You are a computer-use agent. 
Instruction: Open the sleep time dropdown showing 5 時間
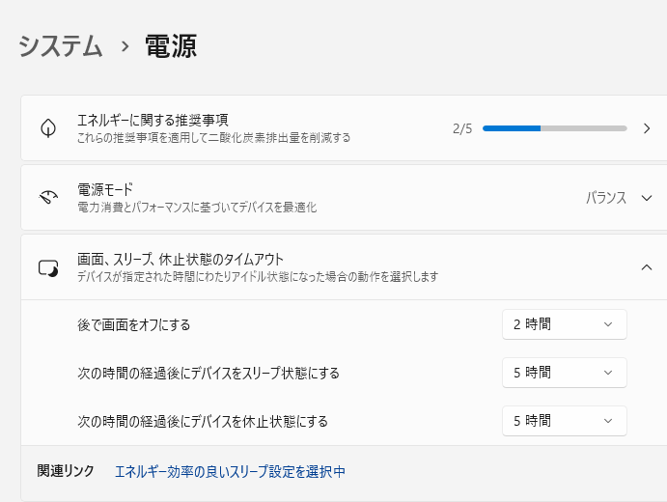coord(565,373)
